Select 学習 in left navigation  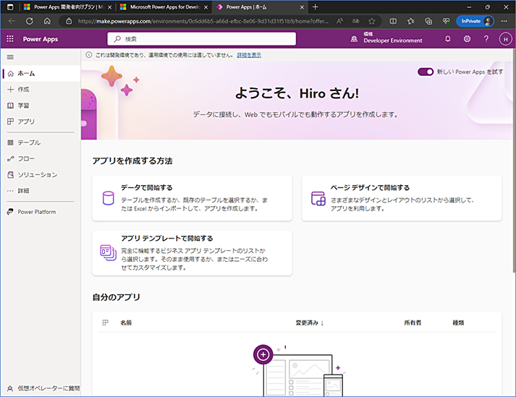click(x=41, y=106)
